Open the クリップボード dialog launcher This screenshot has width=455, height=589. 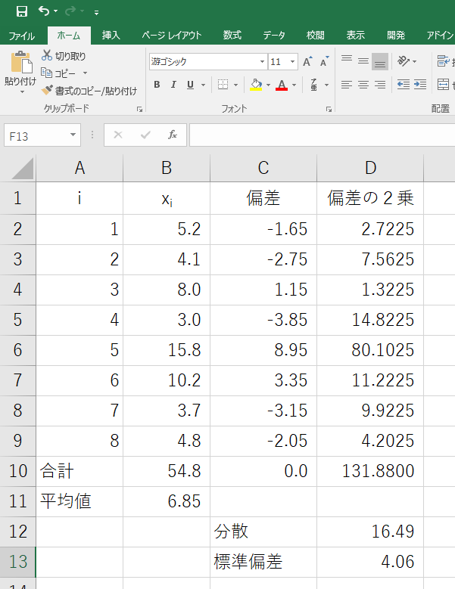pos(139,109)
